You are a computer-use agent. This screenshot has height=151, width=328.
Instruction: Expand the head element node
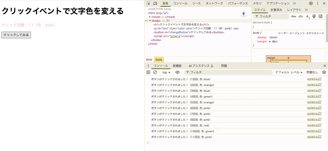coord(150,17)
